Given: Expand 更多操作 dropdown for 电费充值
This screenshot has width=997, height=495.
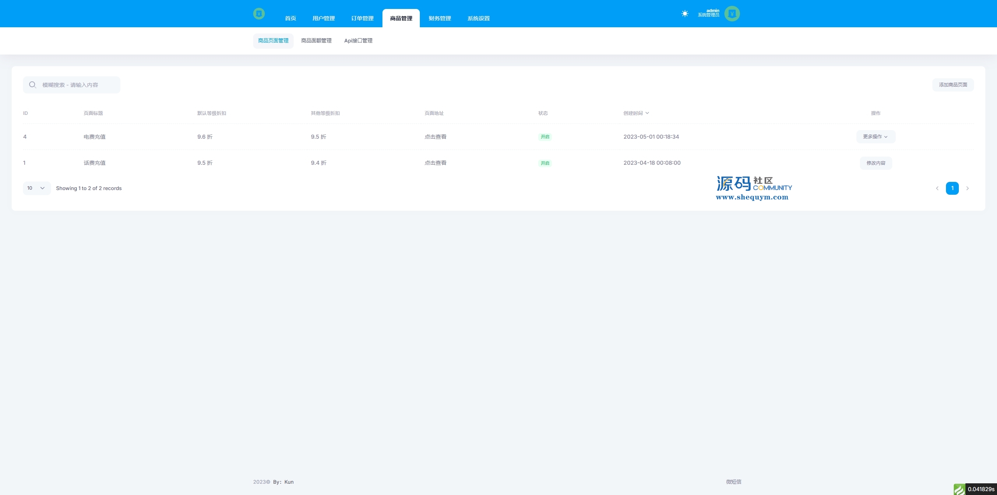Looking at the screenshot, I should pos(875,137).
